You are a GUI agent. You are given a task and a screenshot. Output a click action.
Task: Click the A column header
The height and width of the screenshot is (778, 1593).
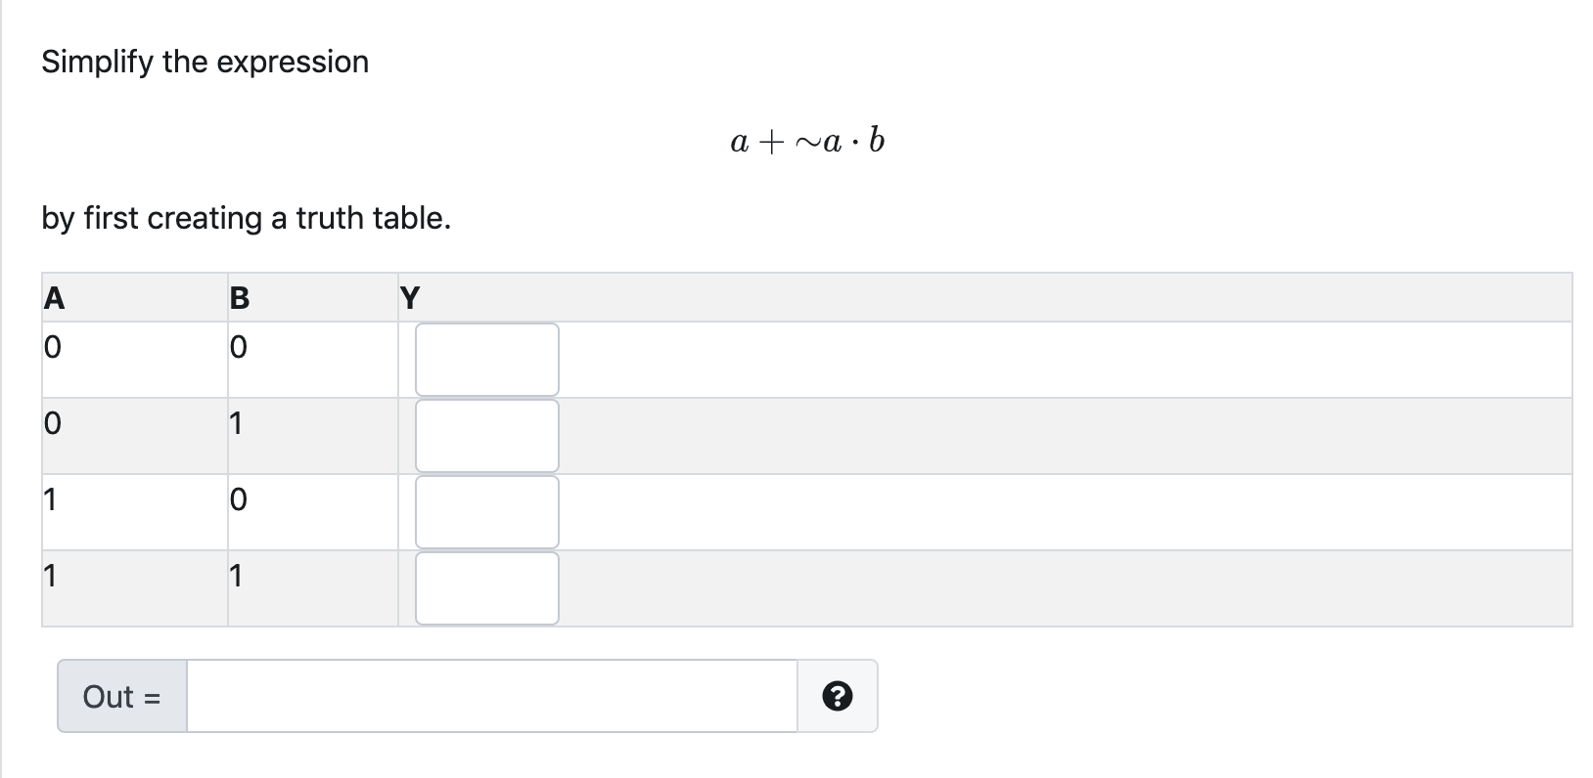pos(54,297)
